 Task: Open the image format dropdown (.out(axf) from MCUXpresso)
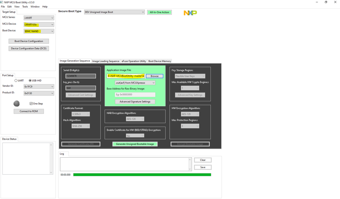click(135, 83)
